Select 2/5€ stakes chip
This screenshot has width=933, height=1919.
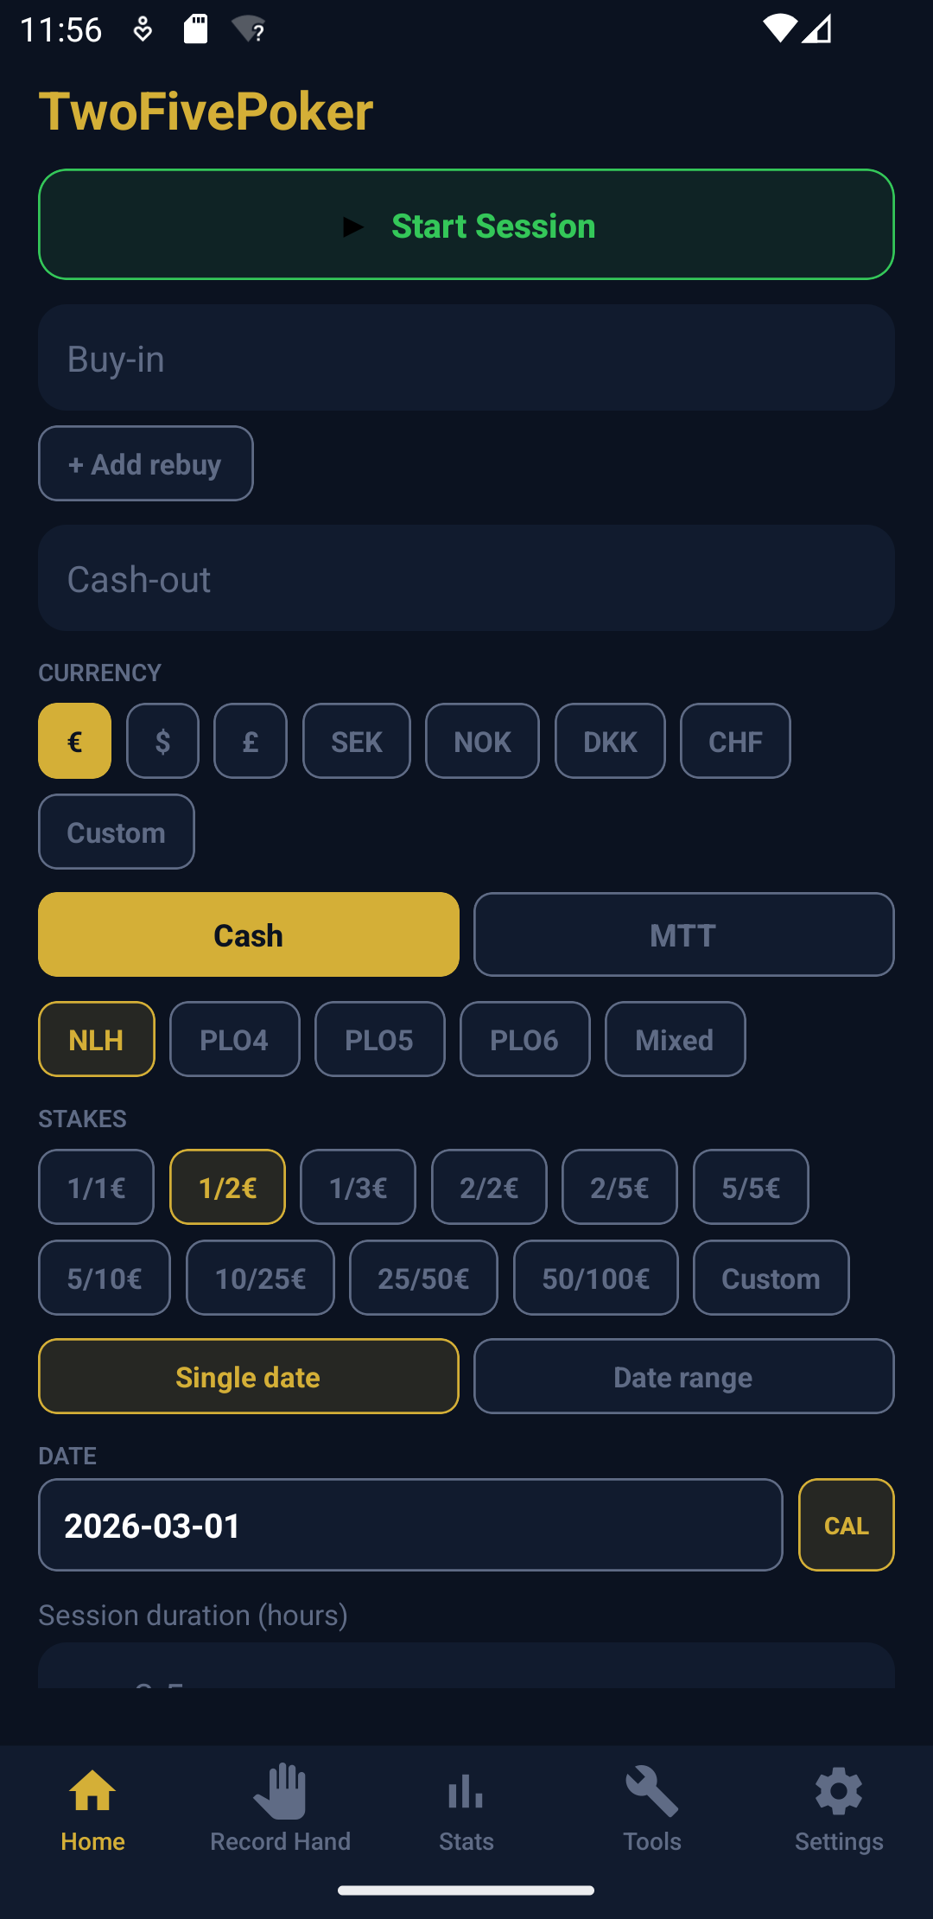pos(619,1188)
